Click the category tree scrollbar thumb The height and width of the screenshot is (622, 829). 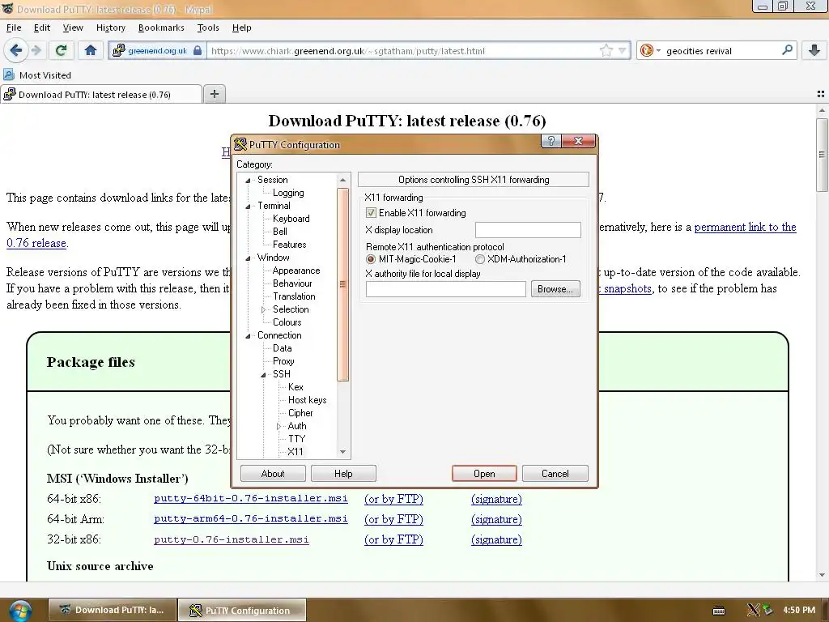click(342, 284)
